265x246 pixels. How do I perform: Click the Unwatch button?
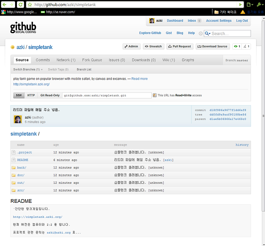[153, 46]
